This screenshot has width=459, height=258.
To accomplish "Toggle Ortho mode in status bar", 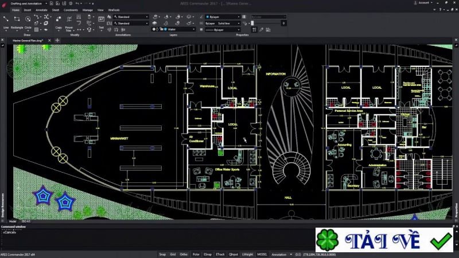I will click(184, 253).
